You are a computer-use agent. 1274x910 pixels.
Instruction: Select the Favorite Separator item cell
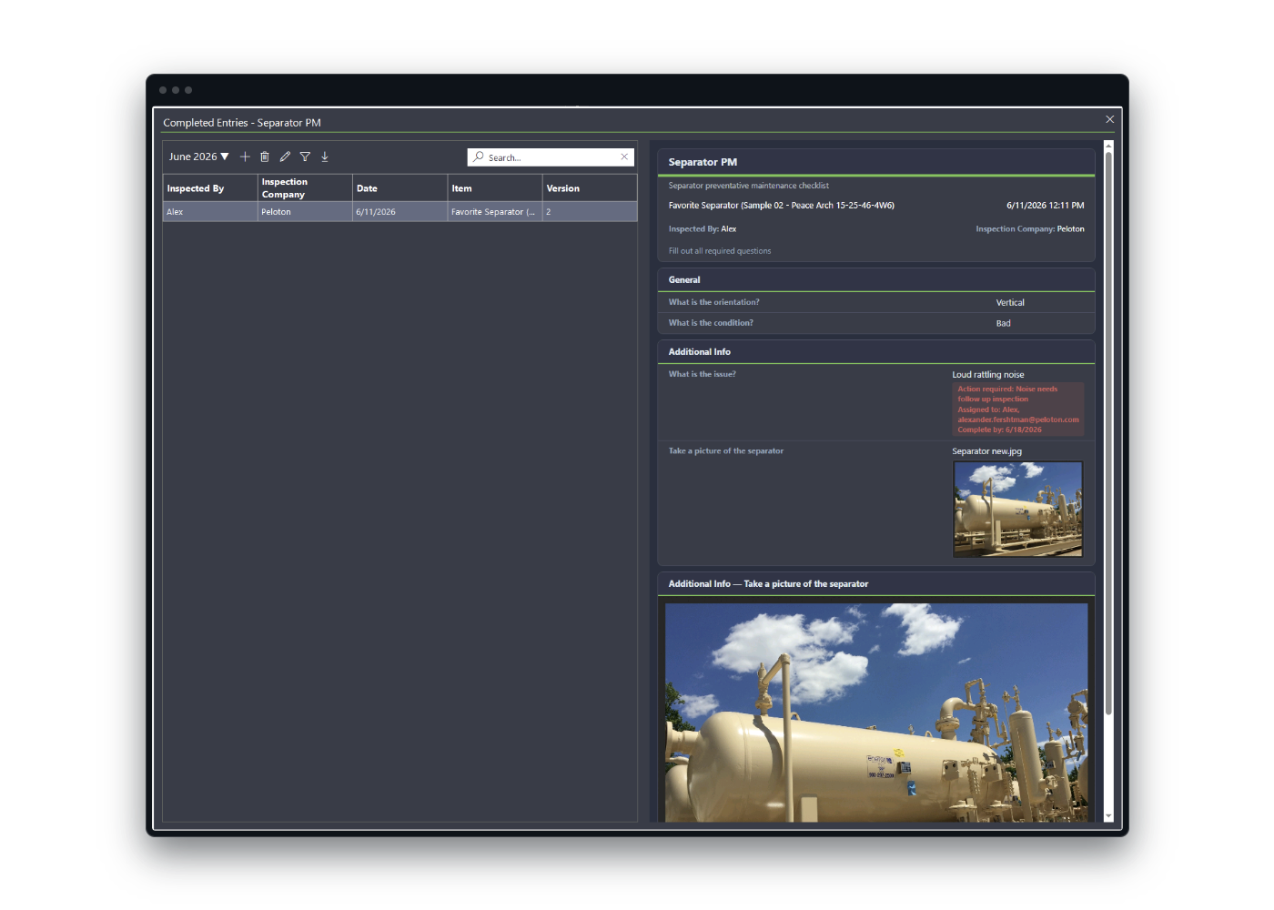pos(495,212)
